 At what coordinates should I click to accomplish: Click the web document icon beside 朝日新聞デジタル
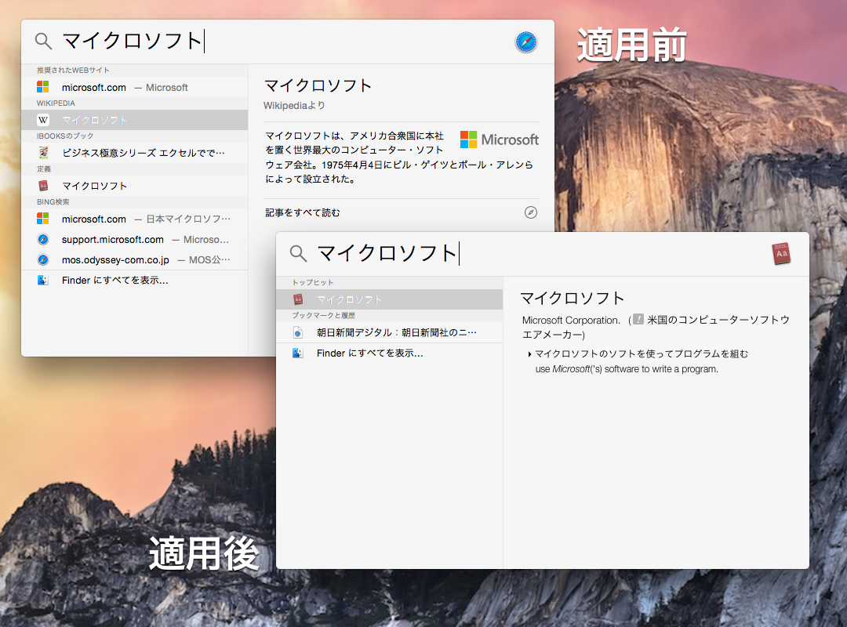298,332
